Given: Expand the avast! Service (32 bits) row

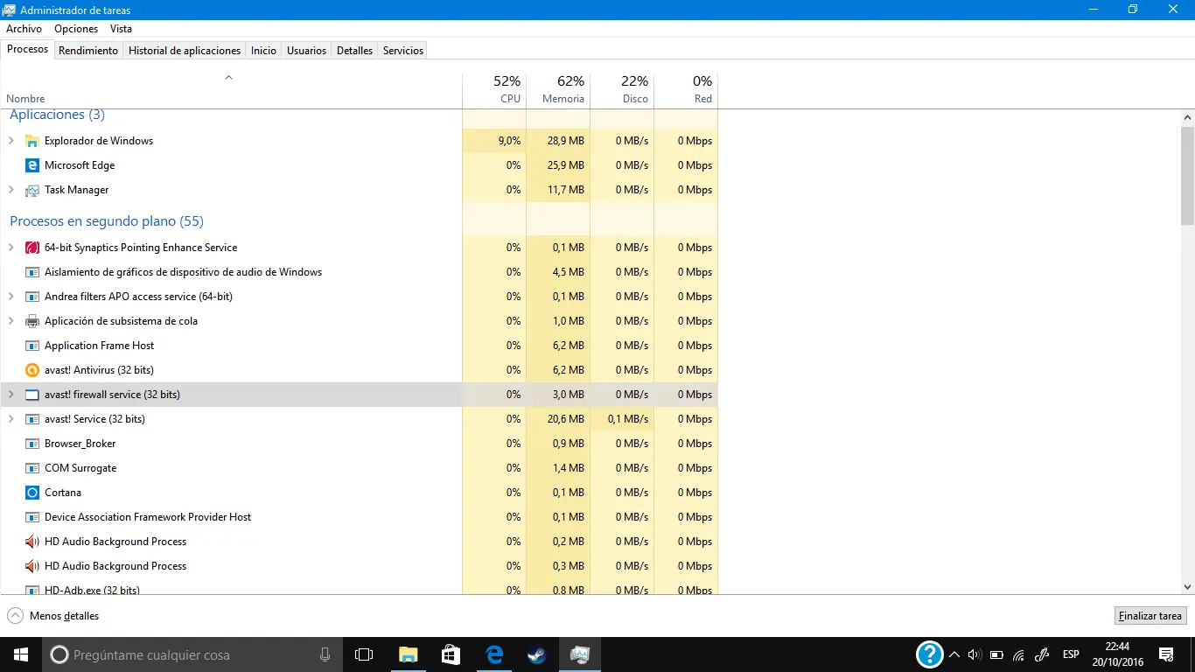Looking at the screenshot, I should click(11, 419).
